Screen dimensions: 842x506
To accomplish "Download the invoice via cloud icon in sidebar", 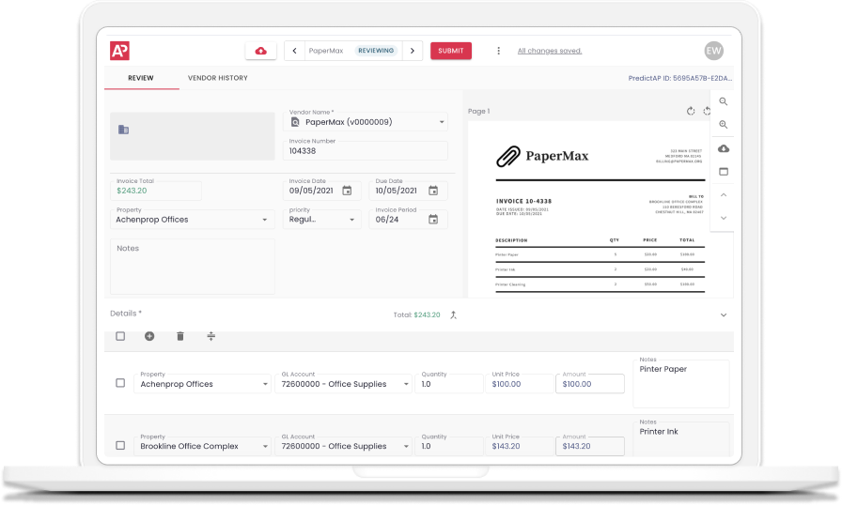I will tap(724, 148).
